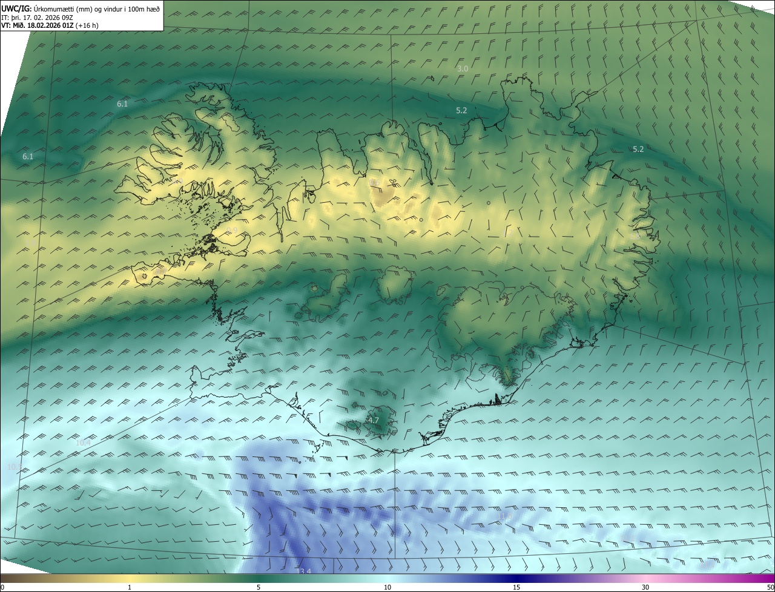Image resolution: width=775 pixels, height=592 pixels.
Task: Click the 6.1 value label north of the Westfjords
Action: pos(122,104)
